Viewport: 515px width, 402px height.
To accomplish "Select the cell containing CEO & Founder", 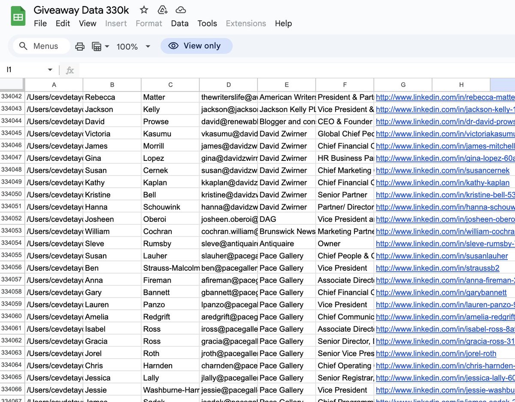I will (345, 121).
